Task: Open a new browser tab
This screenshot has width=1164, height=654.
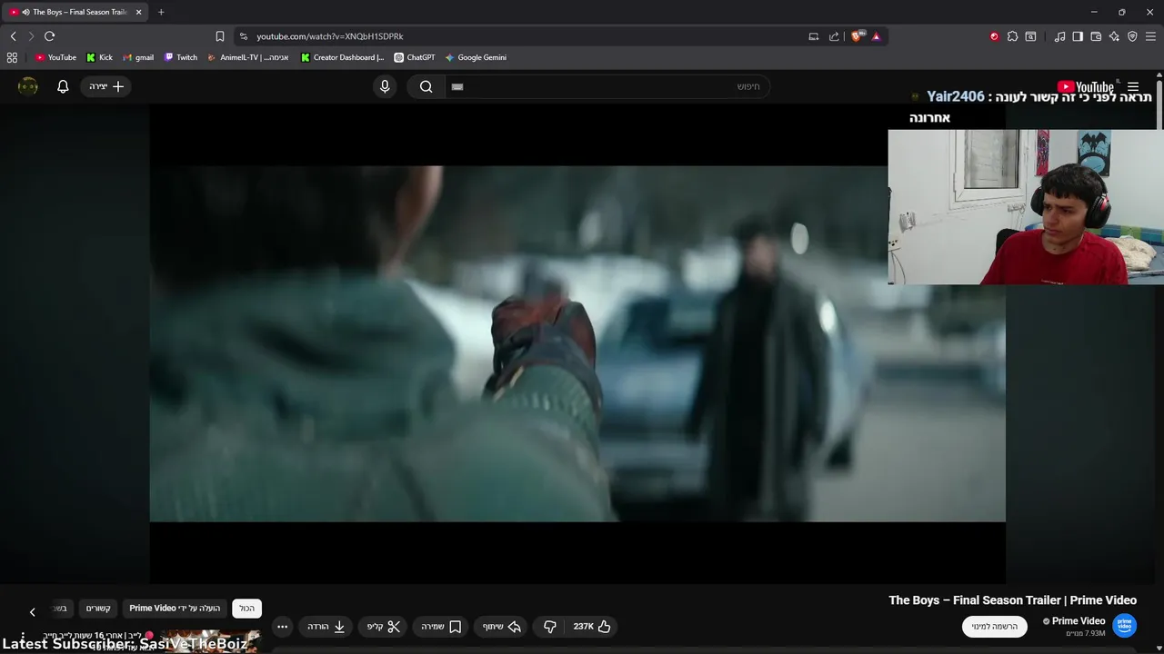Action: [x=161, y=12]
